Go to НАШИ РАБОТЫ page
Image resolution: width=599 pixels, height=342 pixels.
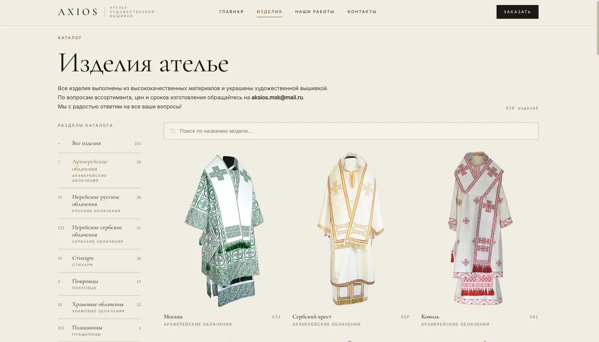315,12
